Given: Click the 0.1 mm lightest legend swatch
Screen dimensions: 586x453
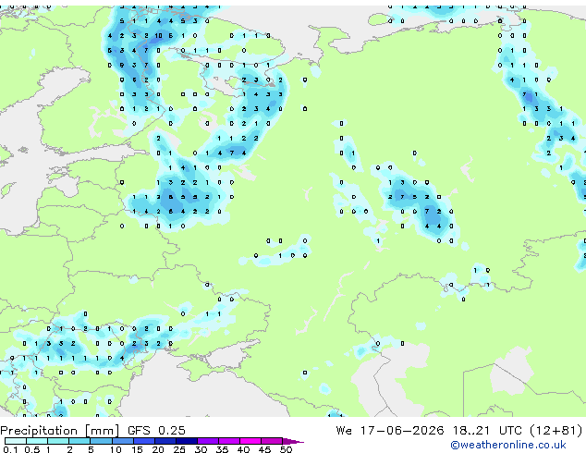Looking at the screenshot, I should 16,441.
